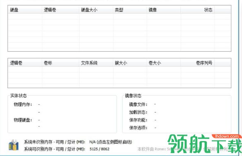The height and width of the screenshot is (156, 242).
Task: Launch the unrecognized-memory tool icon
Action: 14,145
